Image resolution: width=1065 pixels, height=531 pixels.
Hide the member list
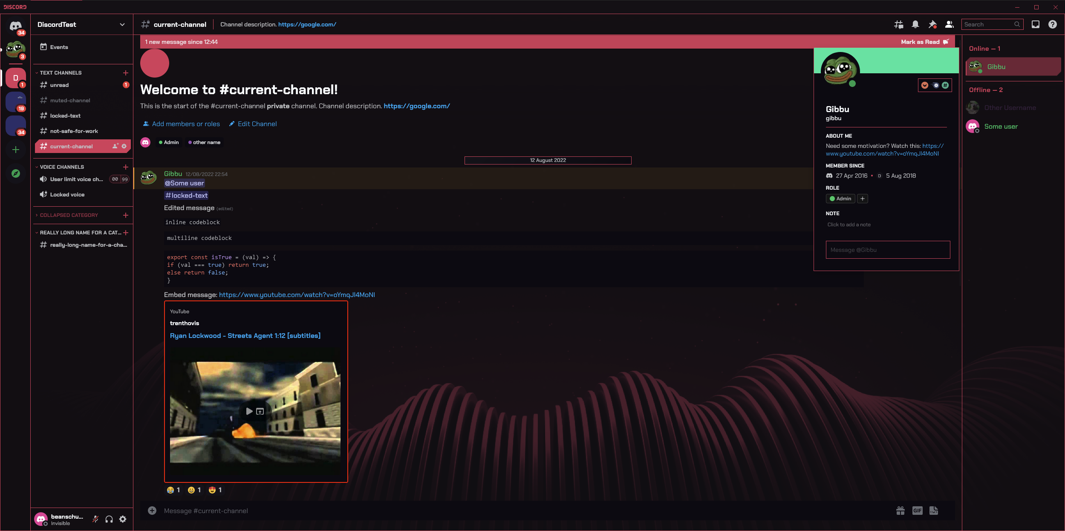click(x=949, y=24)
